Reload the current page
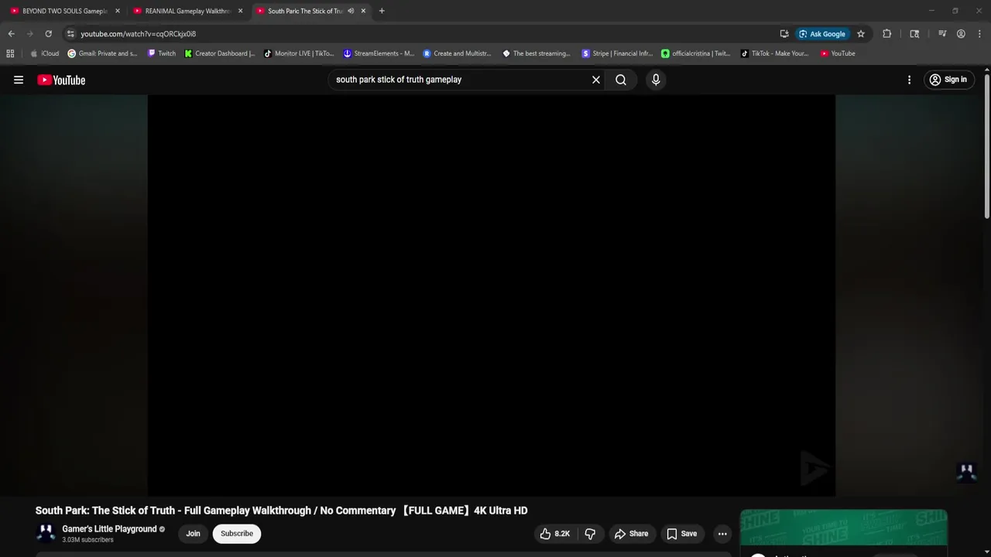The height and width of the screenshot is (557, 991). tap(48, 34)
